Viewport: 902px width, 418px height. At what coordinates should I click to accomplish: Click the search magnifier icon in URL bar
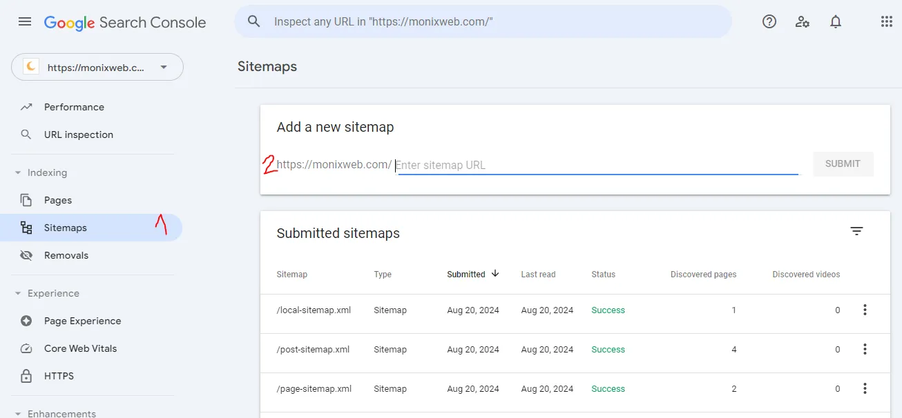coord(254,21)
